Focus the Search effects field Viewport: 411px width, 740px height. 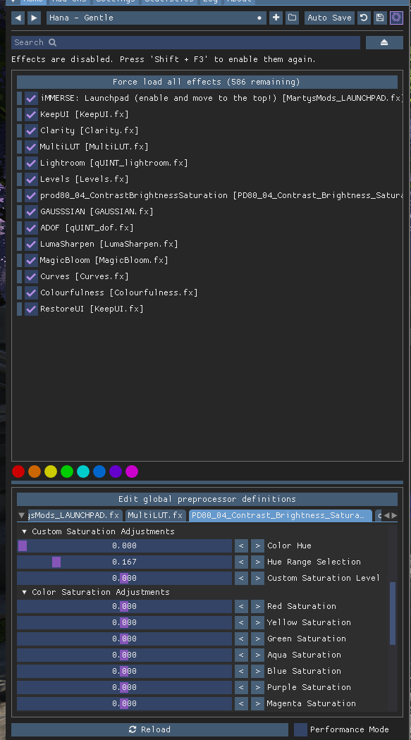(185, 42)
